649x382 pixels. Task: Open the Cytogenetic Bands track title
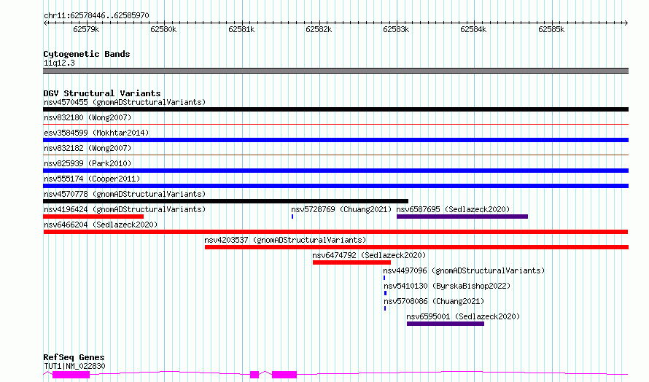coord(87,54)
